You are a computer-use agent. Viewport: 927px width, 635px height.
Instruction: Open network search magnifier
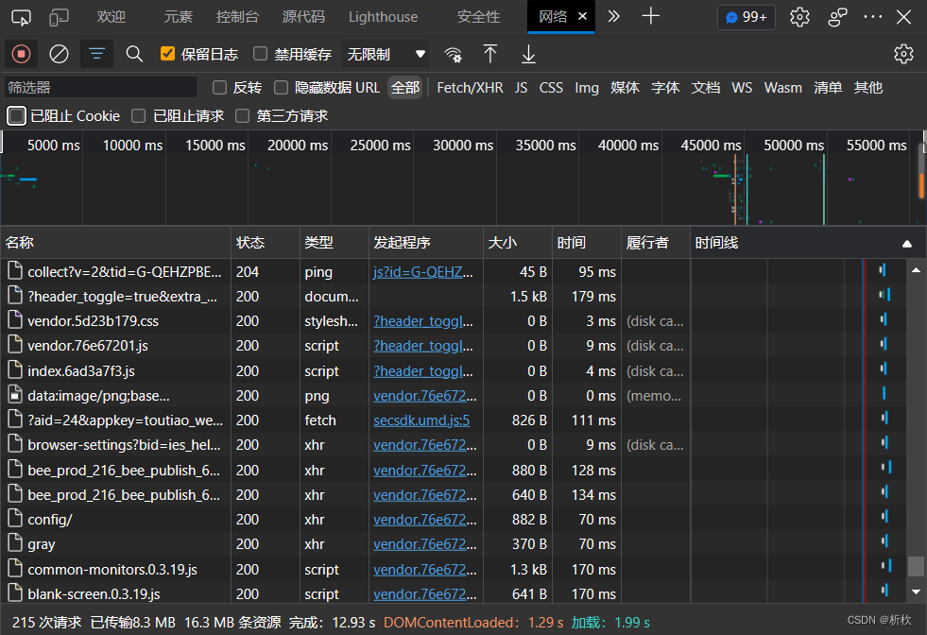(x=134, y=55)
